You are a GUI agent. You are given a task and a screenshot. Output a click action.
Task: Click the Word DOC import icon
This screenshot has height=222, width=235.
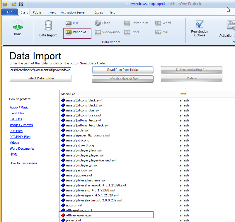point(158,23)
